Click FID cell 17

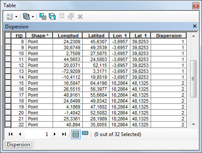(19, 95)
